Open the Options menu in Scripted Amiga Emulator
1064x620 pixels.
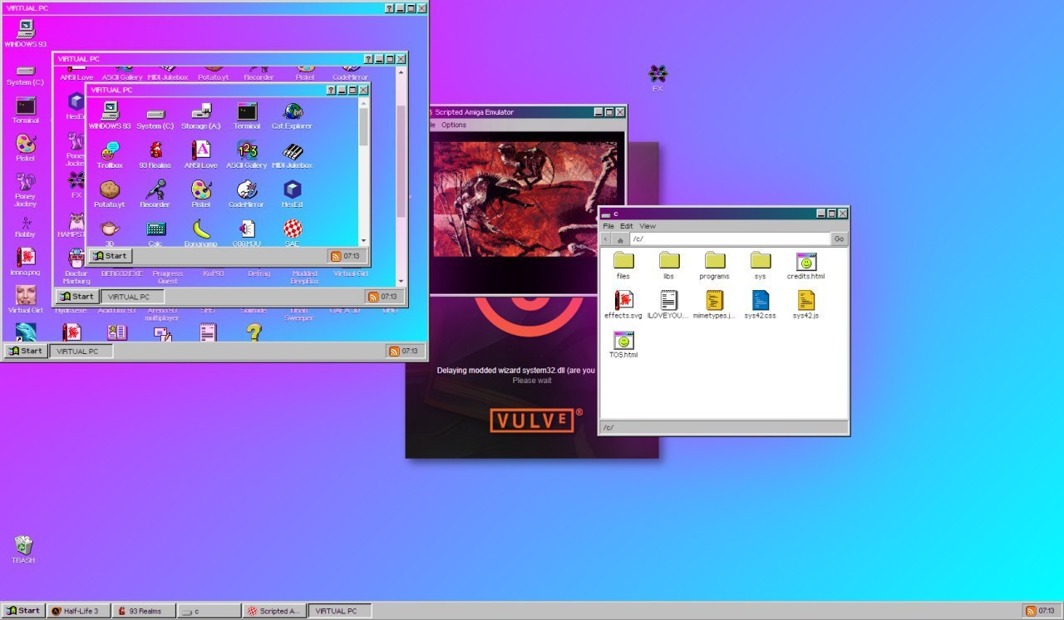coord(454,125)
